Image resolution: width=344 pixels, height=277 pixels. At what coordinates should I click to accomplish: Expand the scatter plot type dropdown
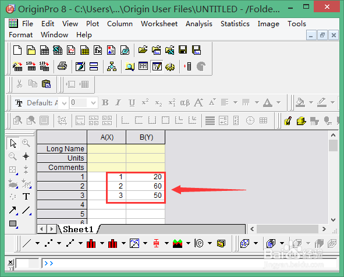tap(59, 243)
